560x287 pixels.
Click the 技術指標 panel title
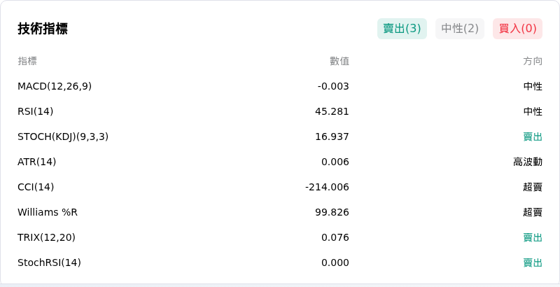pos(43,29)
